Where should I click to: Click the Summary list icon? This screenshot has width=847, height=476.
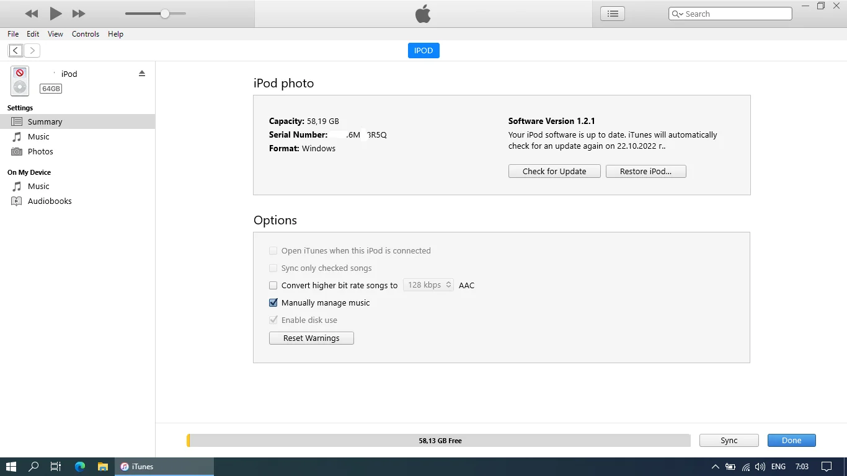17,122
